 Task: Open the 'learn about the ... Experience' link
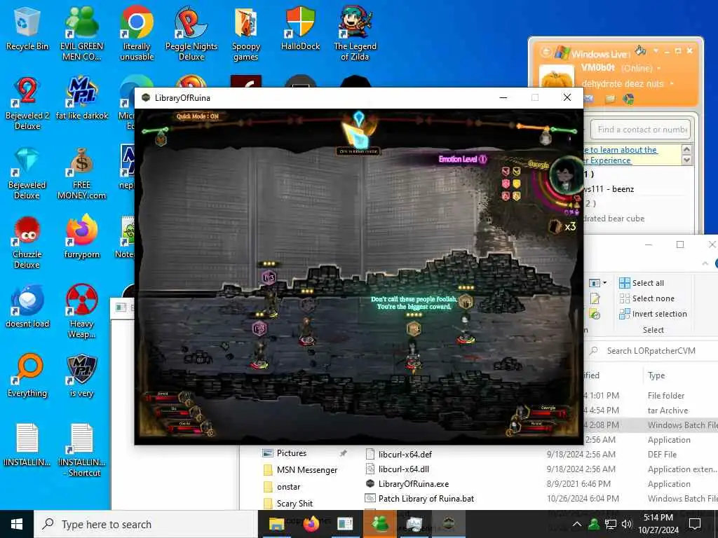pyautogui.click(x=621, y=155)
